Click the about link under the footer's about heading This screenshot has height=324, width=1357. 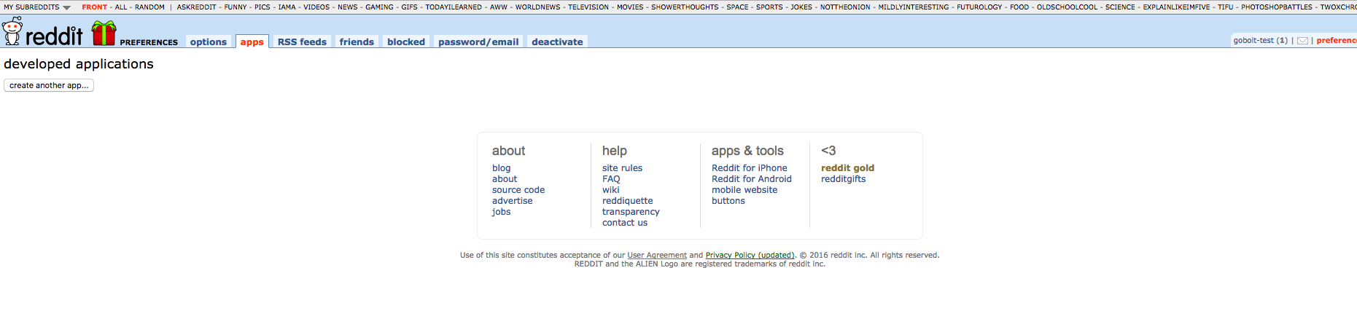point(505,179)
